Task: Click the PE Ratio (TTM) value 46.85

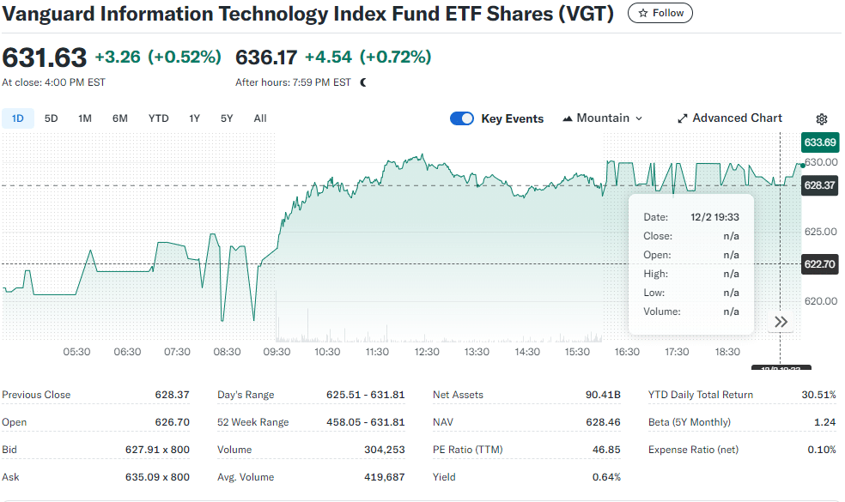Action: (x=606, y=450)
